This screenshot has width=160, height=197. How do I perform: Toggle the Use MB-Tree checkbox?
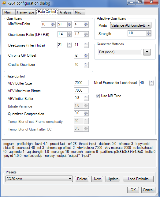pos(98,96)
